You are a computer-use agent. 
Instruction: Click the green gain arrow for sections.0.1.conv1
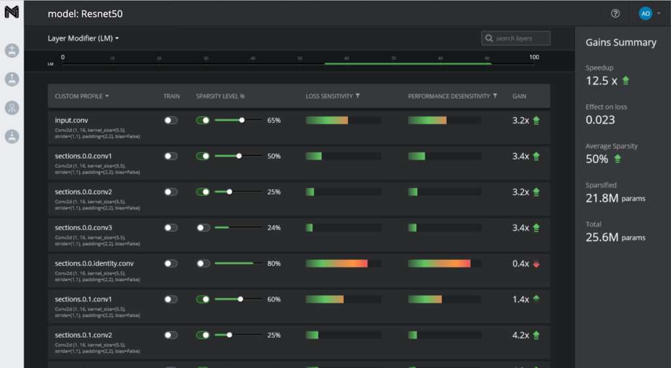[536, 299]
